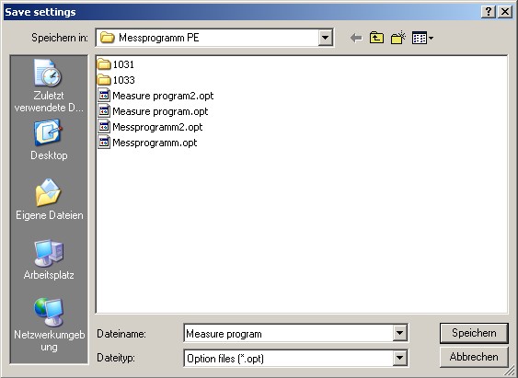Open Netzwerkumgebung location
The height and width of the screenshot is (378, 518).
(x=49, y=325)
